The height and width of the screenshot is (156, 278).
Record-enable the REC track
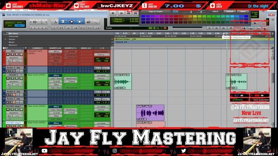pyautogui.click(x=8, y=54)
